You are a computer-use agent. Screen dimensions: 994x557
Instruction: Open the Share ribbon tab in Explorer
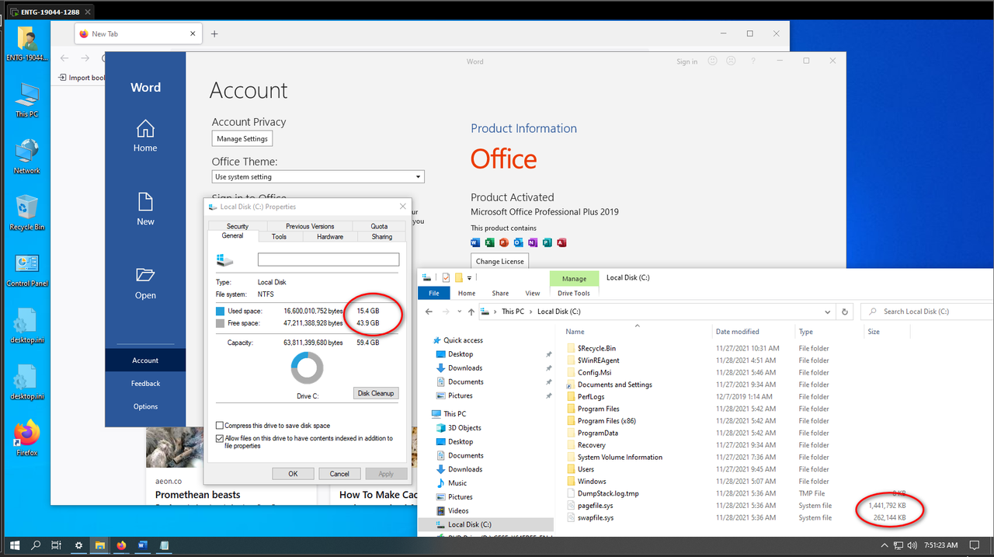[500, 293]
